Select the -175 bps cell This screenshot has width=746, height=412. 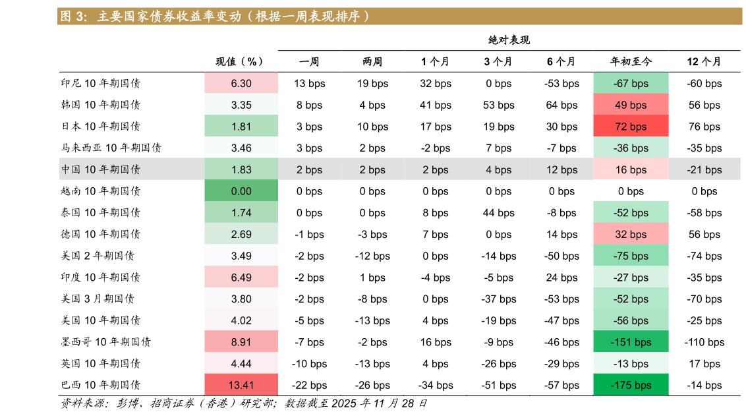point(631,385)
